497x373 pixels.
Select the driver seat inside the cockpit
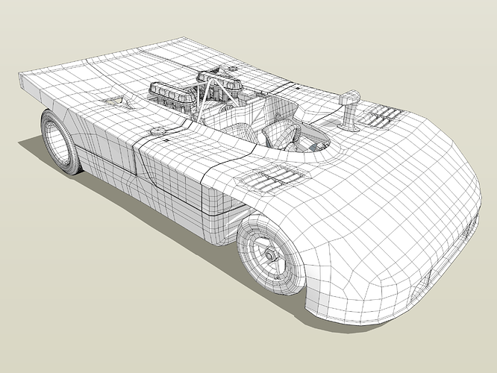click(281, 134)
